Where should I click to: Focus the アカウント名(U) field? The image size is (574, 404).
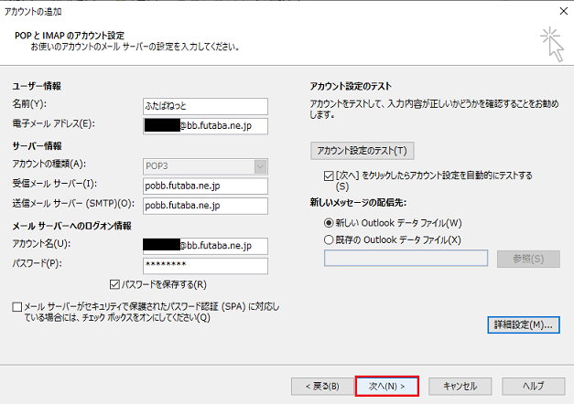tap(205, 246)
